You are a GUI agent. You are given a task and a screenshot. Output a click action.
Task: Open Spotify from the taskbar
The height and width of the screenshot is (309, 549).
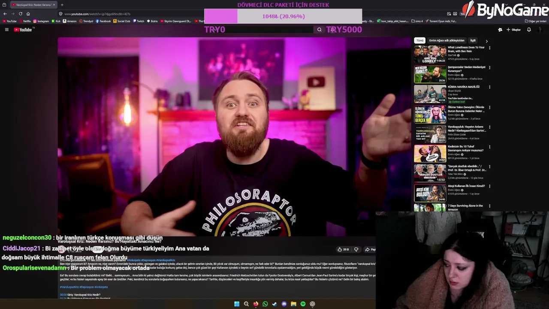[x=303, y=304]
